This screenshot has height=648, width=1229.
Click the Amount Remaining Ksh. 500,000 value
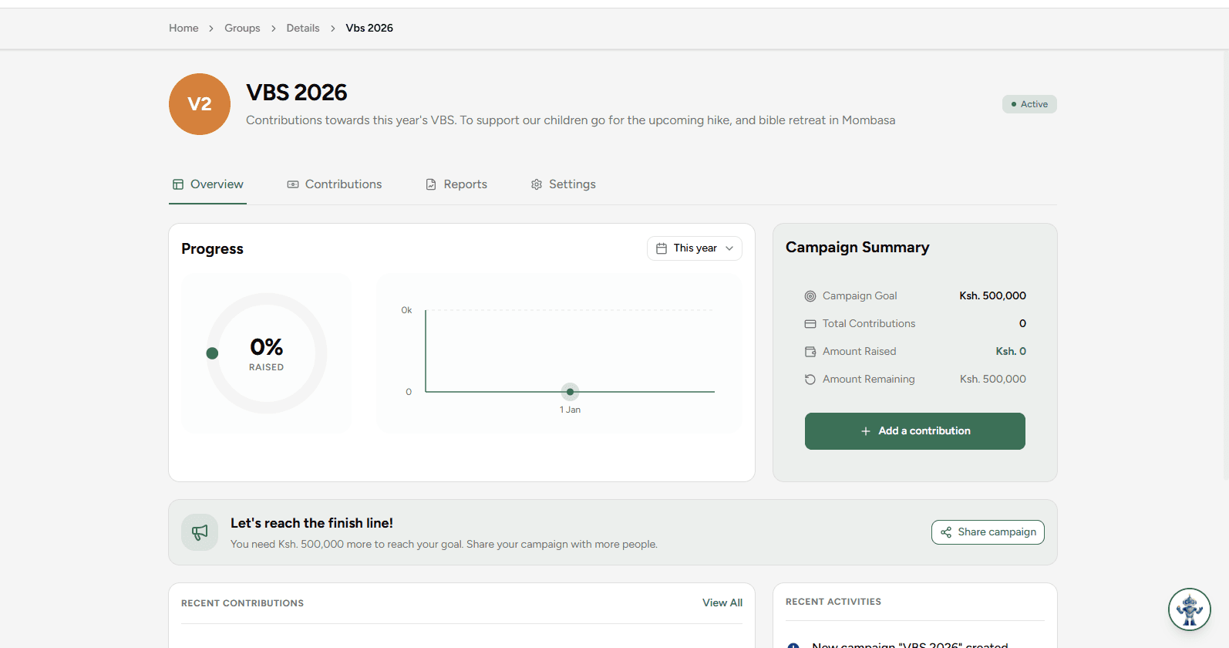click(x=992, y=380)
